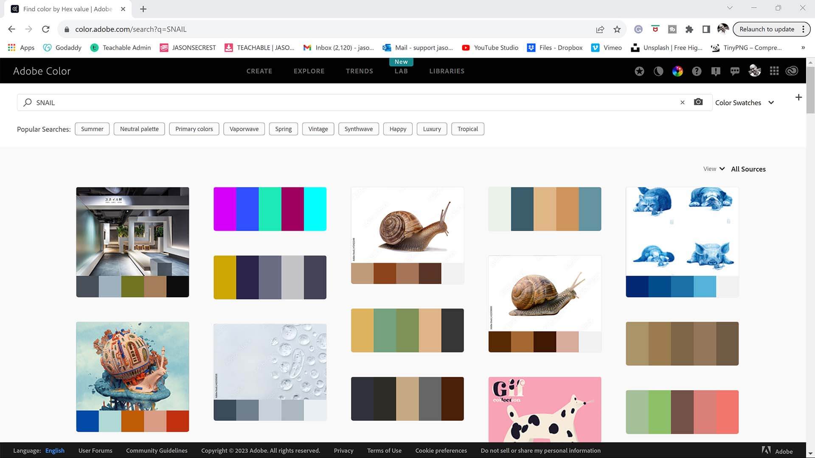Bookmark this page with the star icon

point(617,29)
